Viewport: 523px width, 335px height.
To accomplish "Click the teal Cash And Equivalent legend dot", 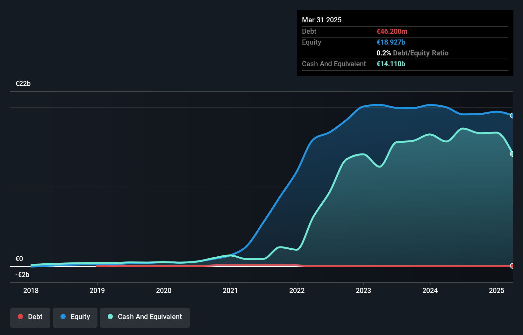I will point(110,317).
